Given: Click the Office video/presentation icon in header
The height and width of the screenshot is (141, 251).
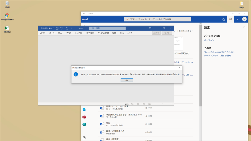Looking at the screenshot, I should click(x=224, y=19).
